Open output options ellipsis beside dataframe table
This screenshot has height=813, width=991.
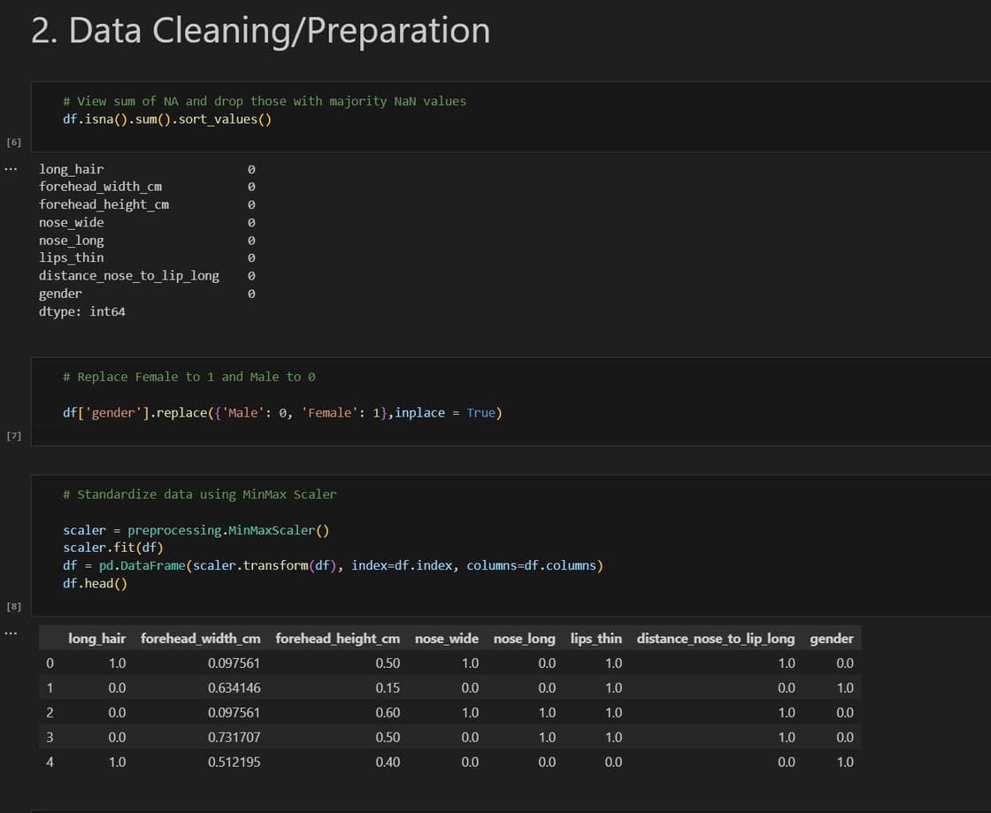11,633
